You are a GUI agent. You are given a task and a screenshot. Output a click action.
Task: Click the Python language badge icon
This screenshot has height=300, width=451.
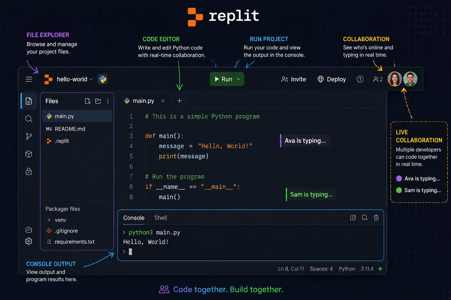coord(103,79)
